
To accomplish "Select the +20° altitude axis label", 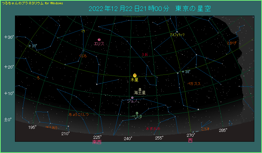I will coord(9,67).
